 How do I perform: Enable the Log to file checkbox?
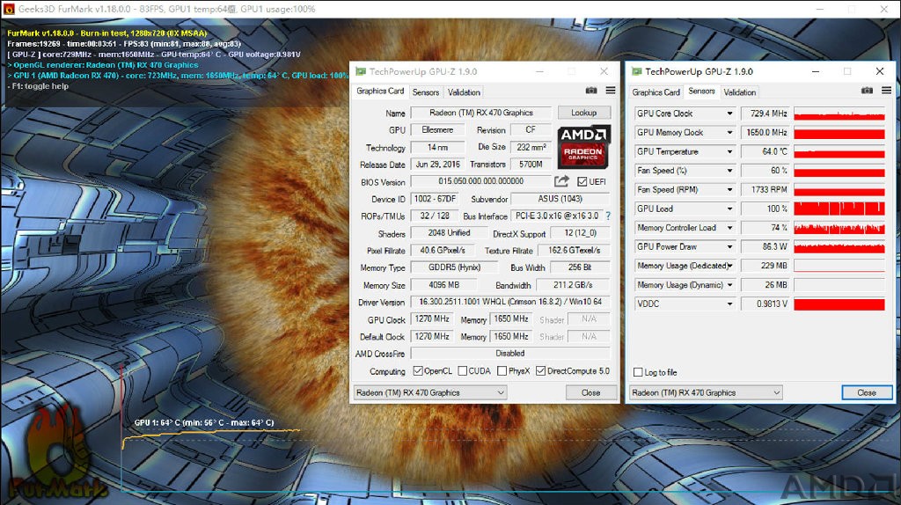(x=638, y=372)
